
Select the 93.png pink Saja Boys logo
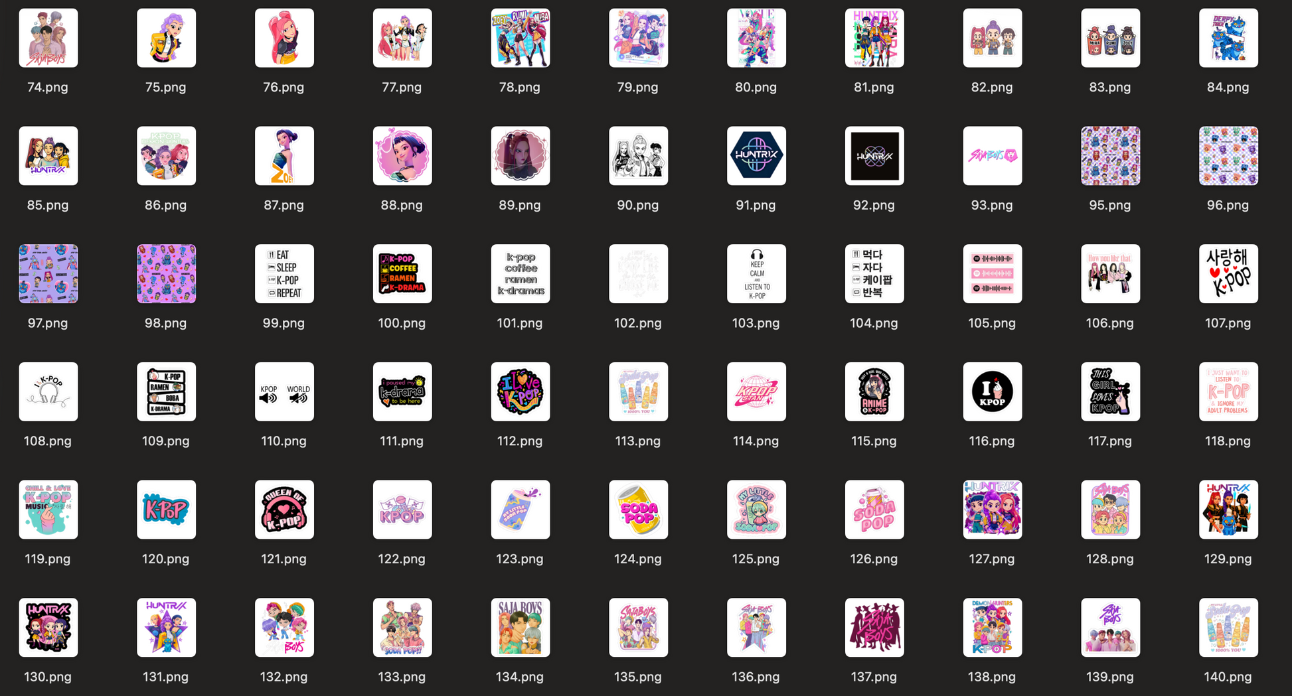(992, 156)
